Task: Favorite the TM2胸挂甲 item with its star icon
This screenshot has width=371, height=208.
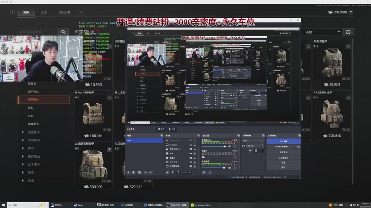Action: (348, 47)
